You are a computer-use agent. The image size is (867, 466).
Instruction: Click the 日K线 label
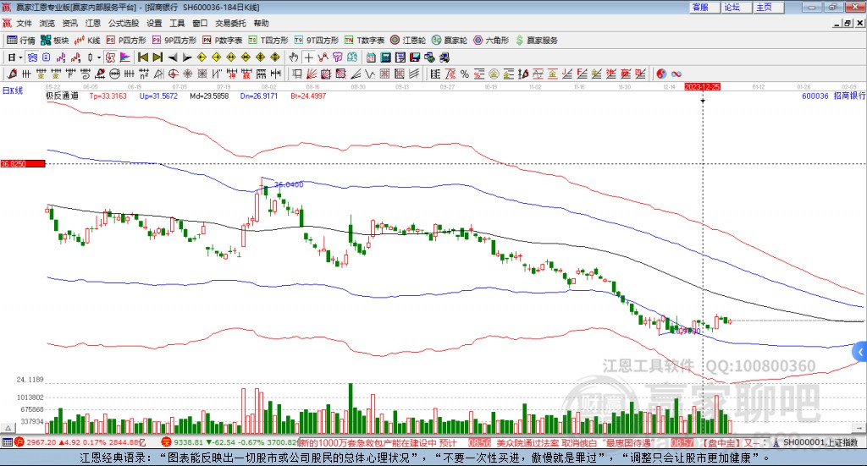(13, 90)
